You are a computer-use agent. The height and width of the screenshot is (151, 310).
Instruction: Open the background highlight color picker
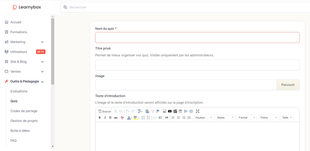(136, 118)
